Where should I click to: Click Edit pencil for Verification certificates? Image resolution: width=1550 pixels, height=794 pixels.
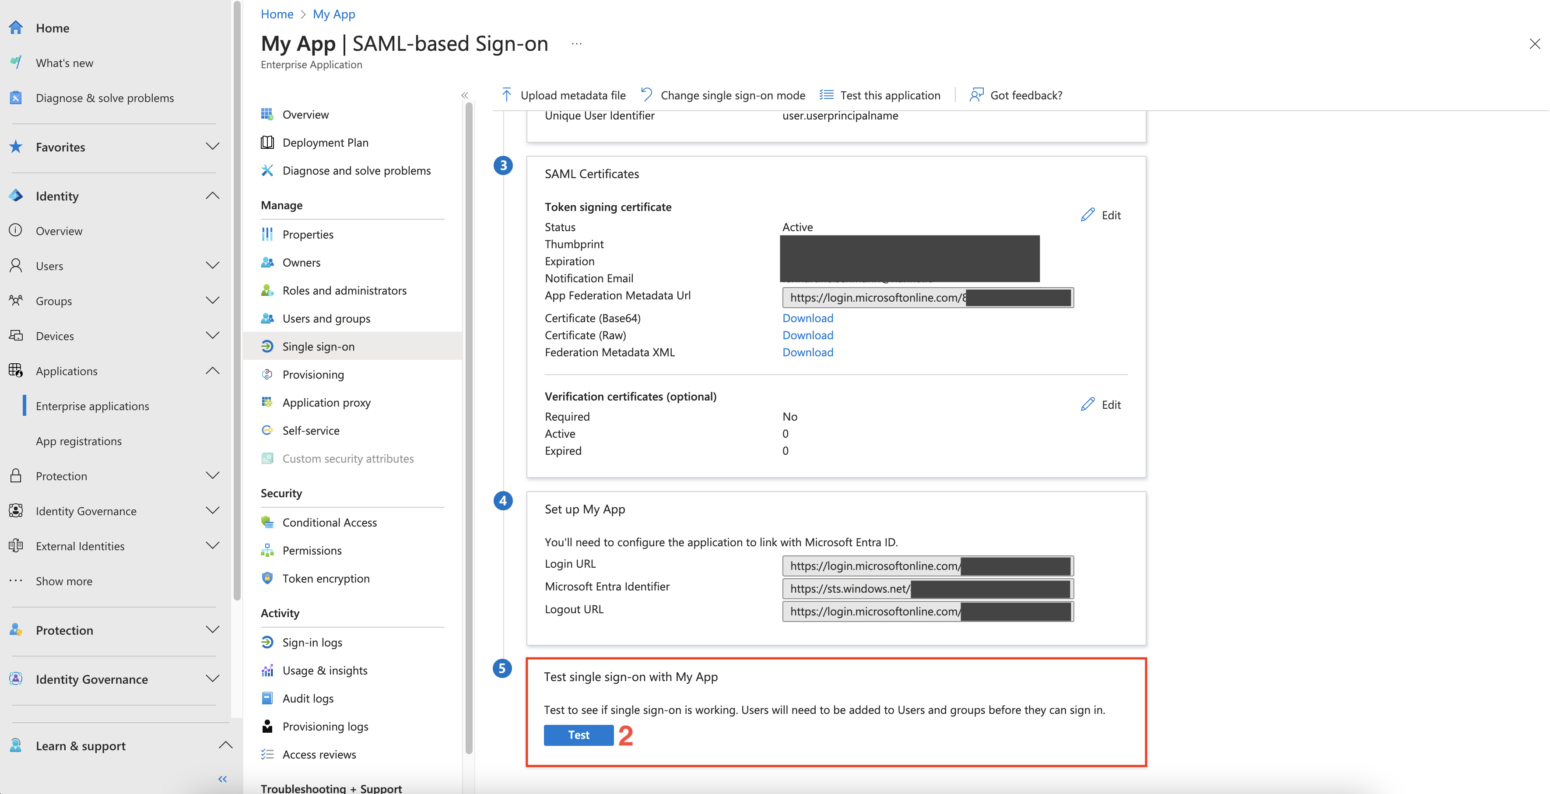point(1087,404)
